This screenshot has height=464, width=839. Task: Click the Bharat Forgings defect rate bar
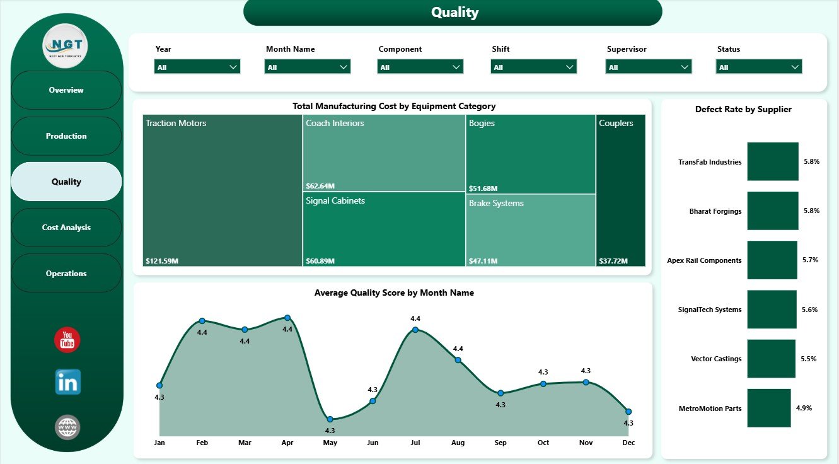click(x=773, y=211)
